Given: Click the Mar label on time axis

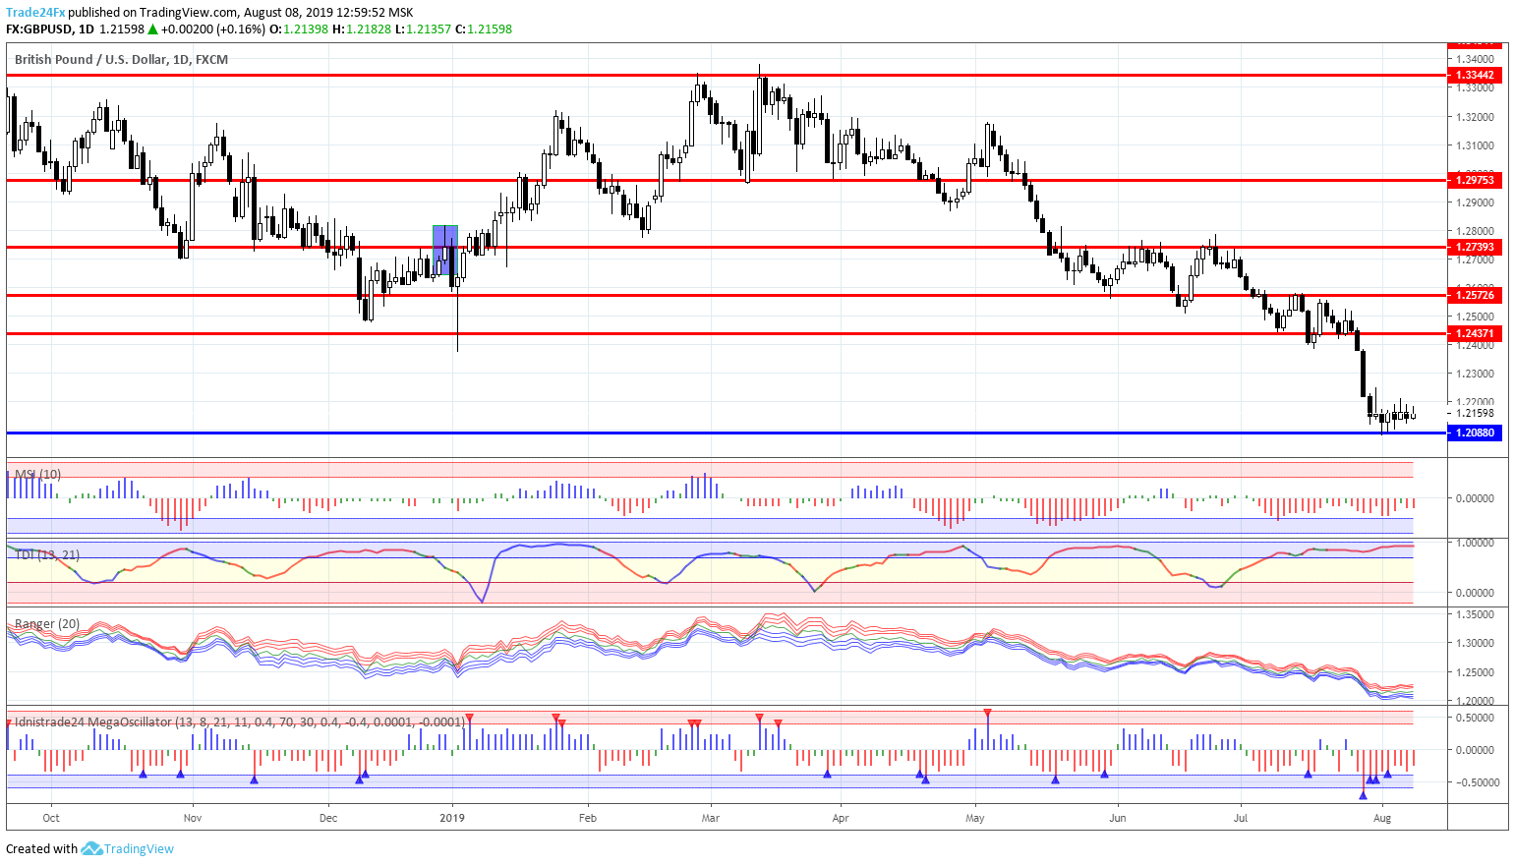Looking at the screenshot, I should pyautogui.click(x=711, y=818).
